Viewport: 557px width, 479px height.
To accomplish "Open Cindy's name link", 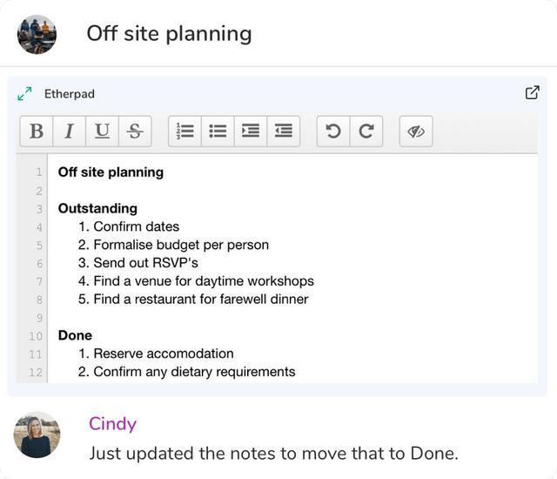I will point(112,424).
